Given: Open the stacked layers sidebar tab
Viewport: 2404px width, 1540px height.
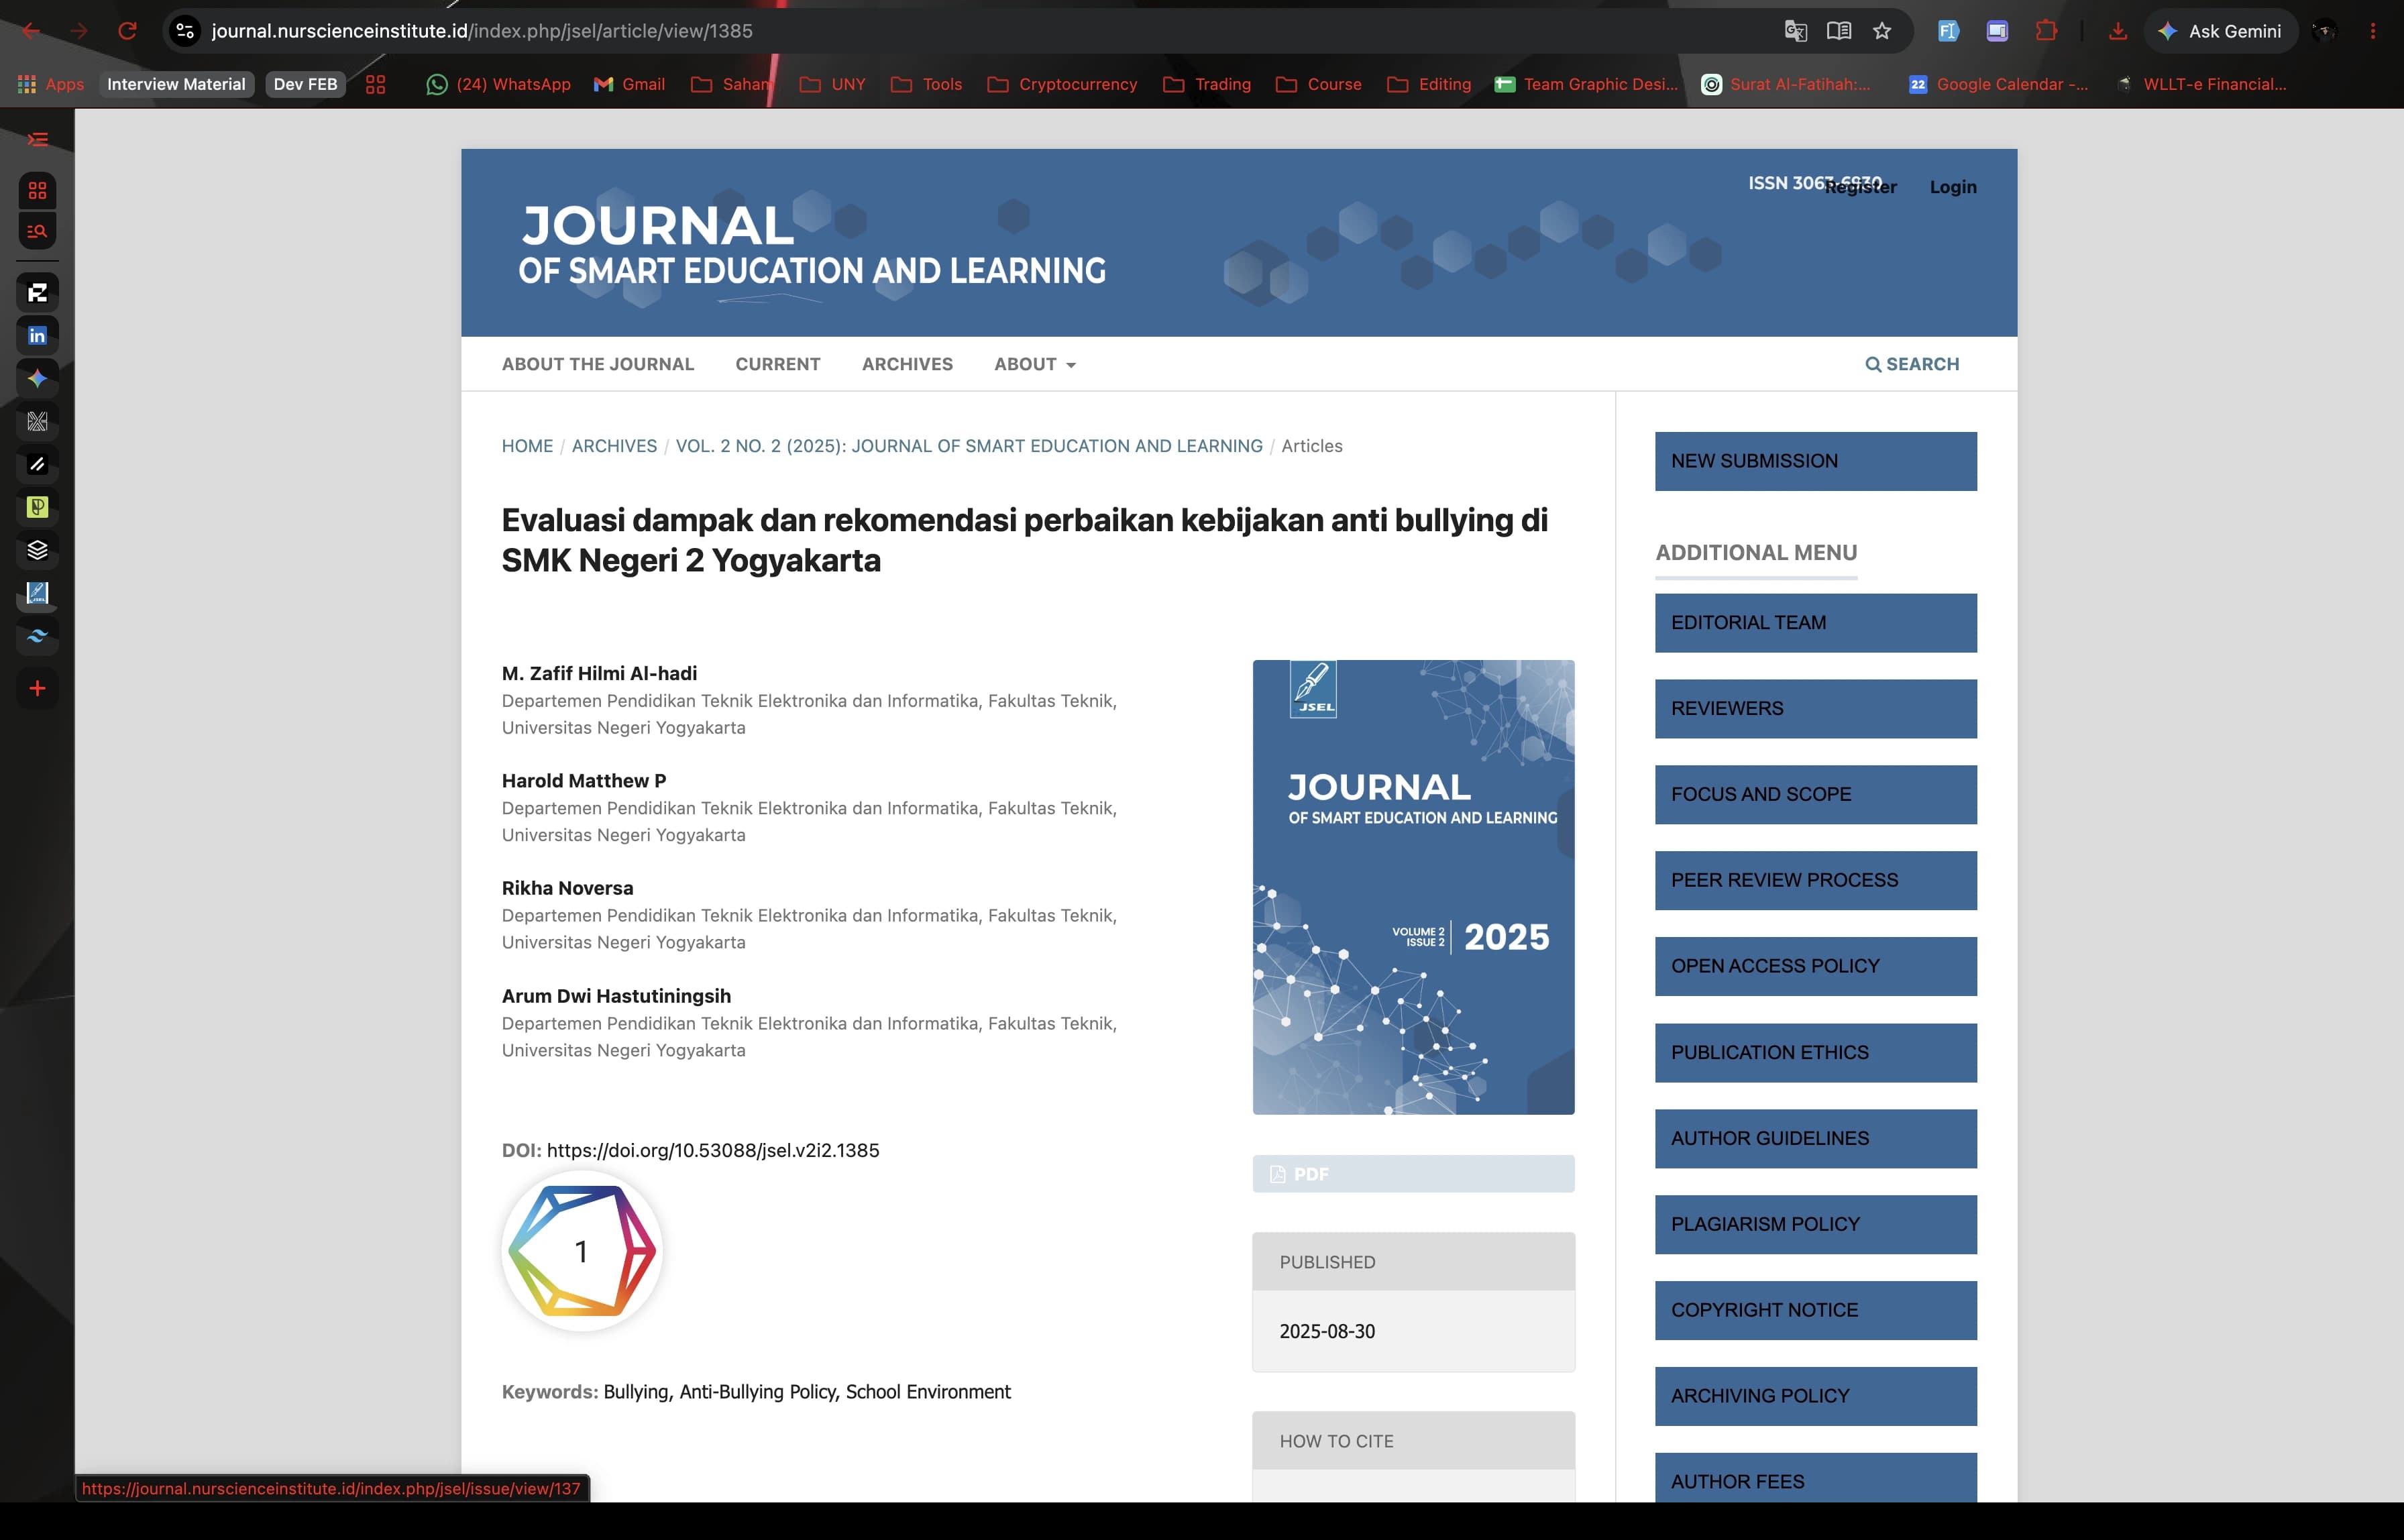Looking at the screenshot, I should click(37, 550).
